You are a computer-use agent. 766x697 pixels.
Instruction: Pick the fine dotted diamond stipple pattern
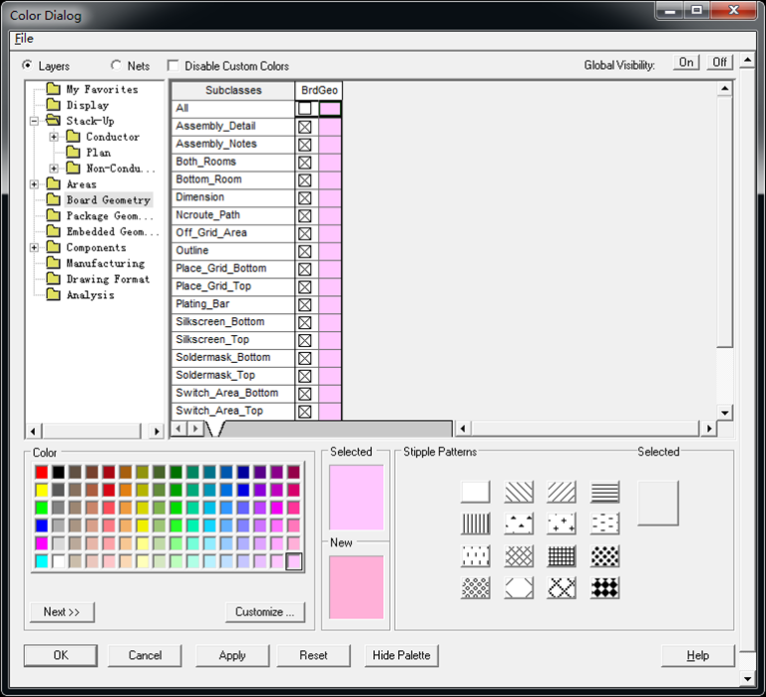pos(476,587)
